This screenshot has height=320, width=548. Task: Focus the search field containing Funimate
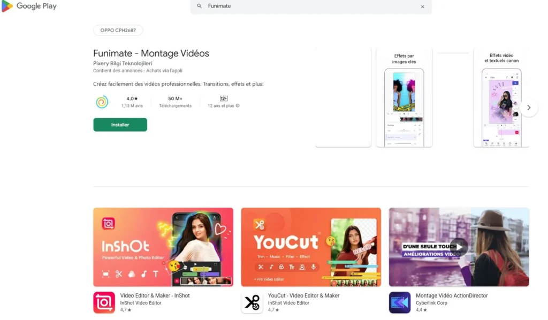click(311, 6)
